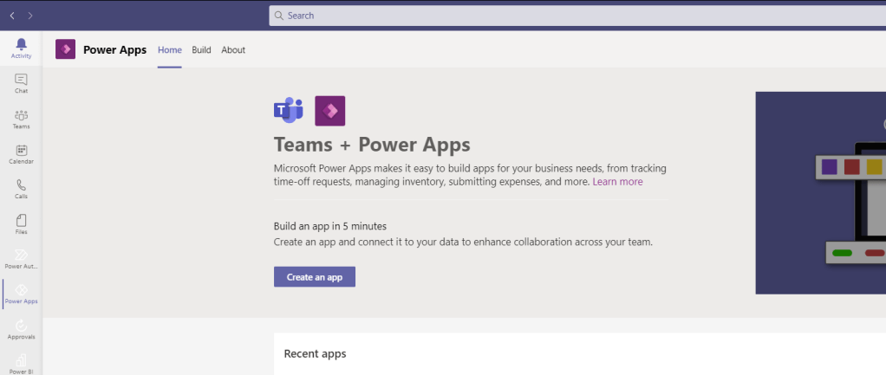Select Power Apps sidebar icon
This screenshot has height=375, width=886.
[21, 294]
